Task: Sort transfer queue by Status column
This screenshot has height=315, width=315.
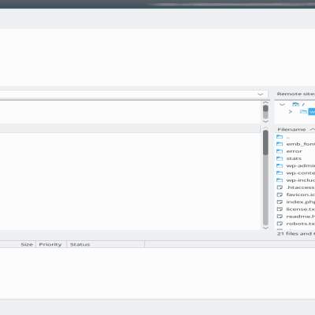Action: tap(80, 244)
